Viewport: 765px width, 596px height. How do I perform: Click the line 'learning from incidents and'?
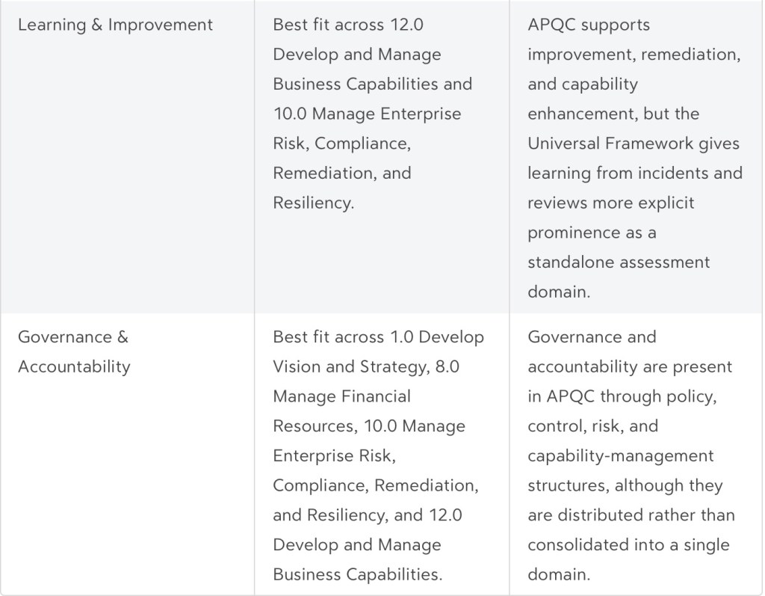point(635,173)
